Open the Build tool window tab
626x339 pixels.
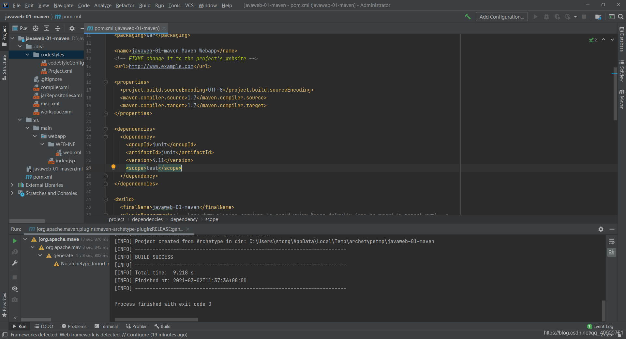tap(162, 326)
